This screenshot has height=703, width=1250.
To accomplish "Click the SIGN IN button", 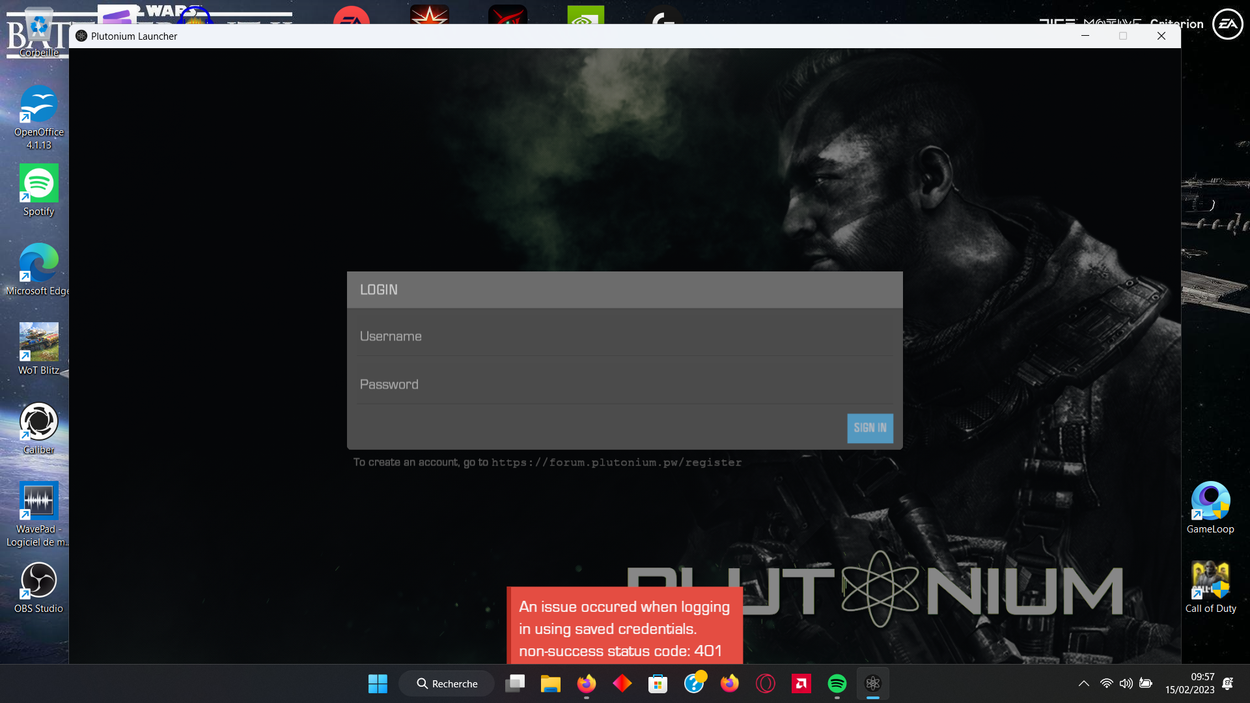I will point(870,428).
